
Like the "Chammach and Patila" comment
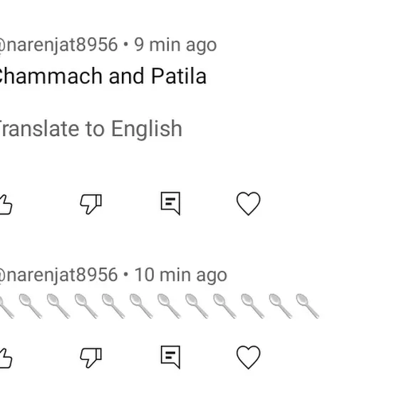coord(6,204)
